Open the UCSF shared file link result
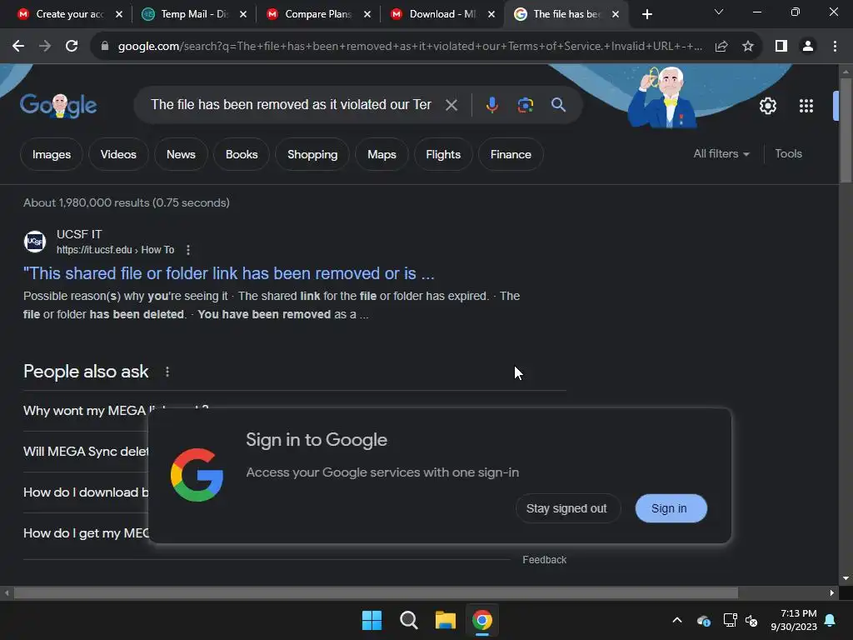853x640 pixels. pyautogui.click(x=228, y=273)
